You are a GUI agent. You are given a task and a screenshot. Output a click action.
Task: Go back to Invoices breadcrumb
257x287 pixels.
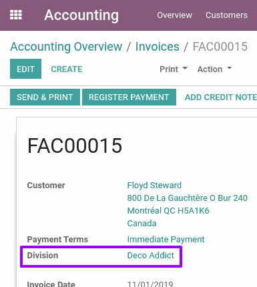[158, 47]
